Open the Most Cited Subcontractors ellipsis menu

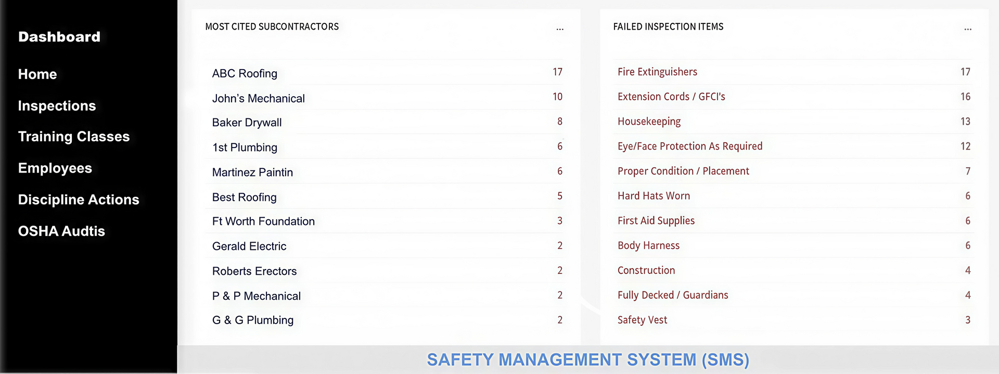560,29
